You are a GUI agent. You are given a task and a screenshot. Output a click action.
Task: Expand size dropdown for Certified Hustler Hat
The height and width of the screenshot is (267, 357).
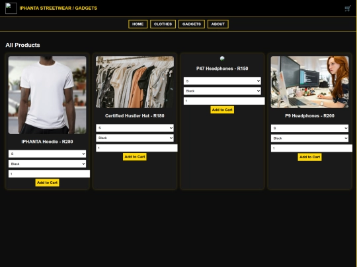pyautogui.click(x=135, y=128)
